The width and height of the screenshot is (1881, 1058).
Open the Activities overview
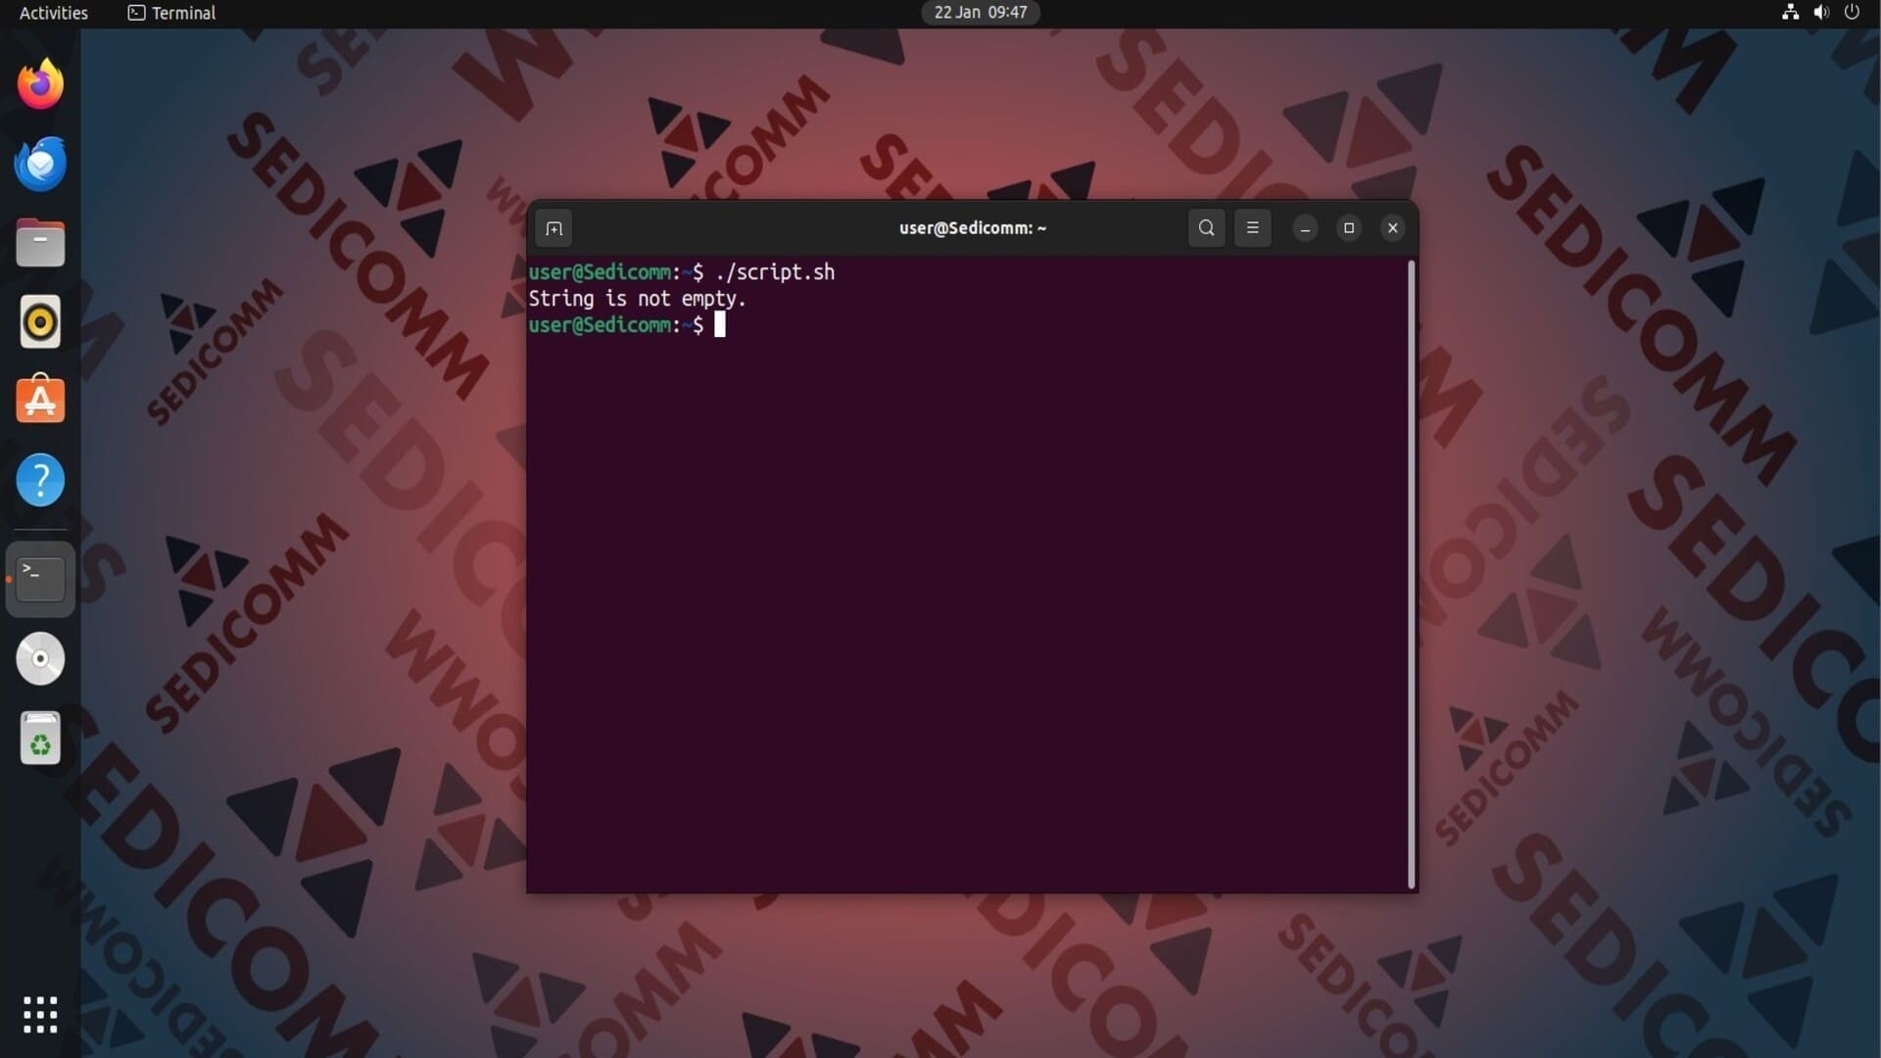53,13
